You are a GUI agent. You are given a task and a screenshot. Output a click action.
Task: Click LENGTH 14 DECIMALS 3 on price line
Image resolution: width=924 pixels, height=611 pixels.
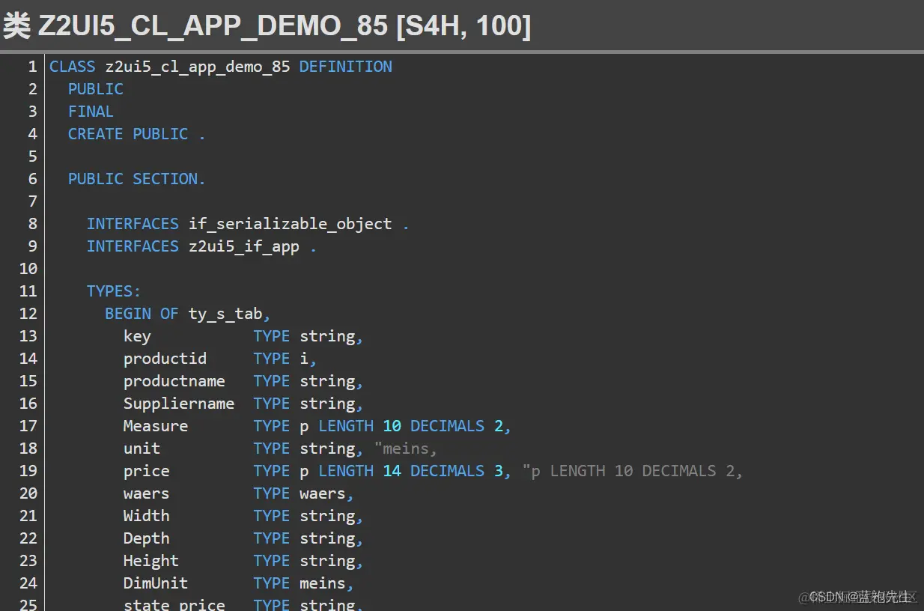point(411,471)
